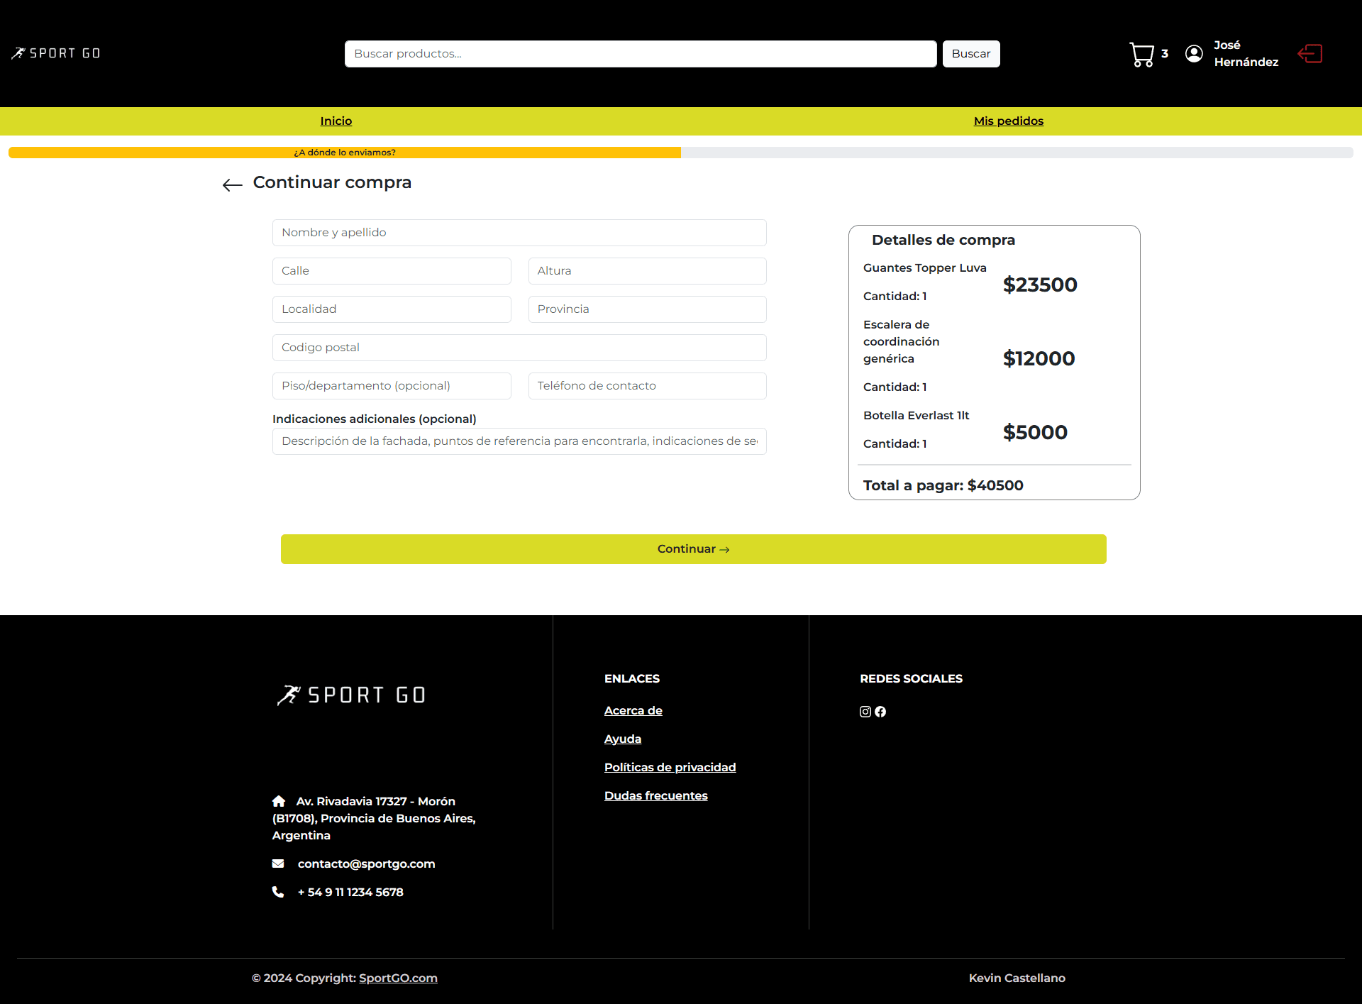Click the red logout icon

1310,54
